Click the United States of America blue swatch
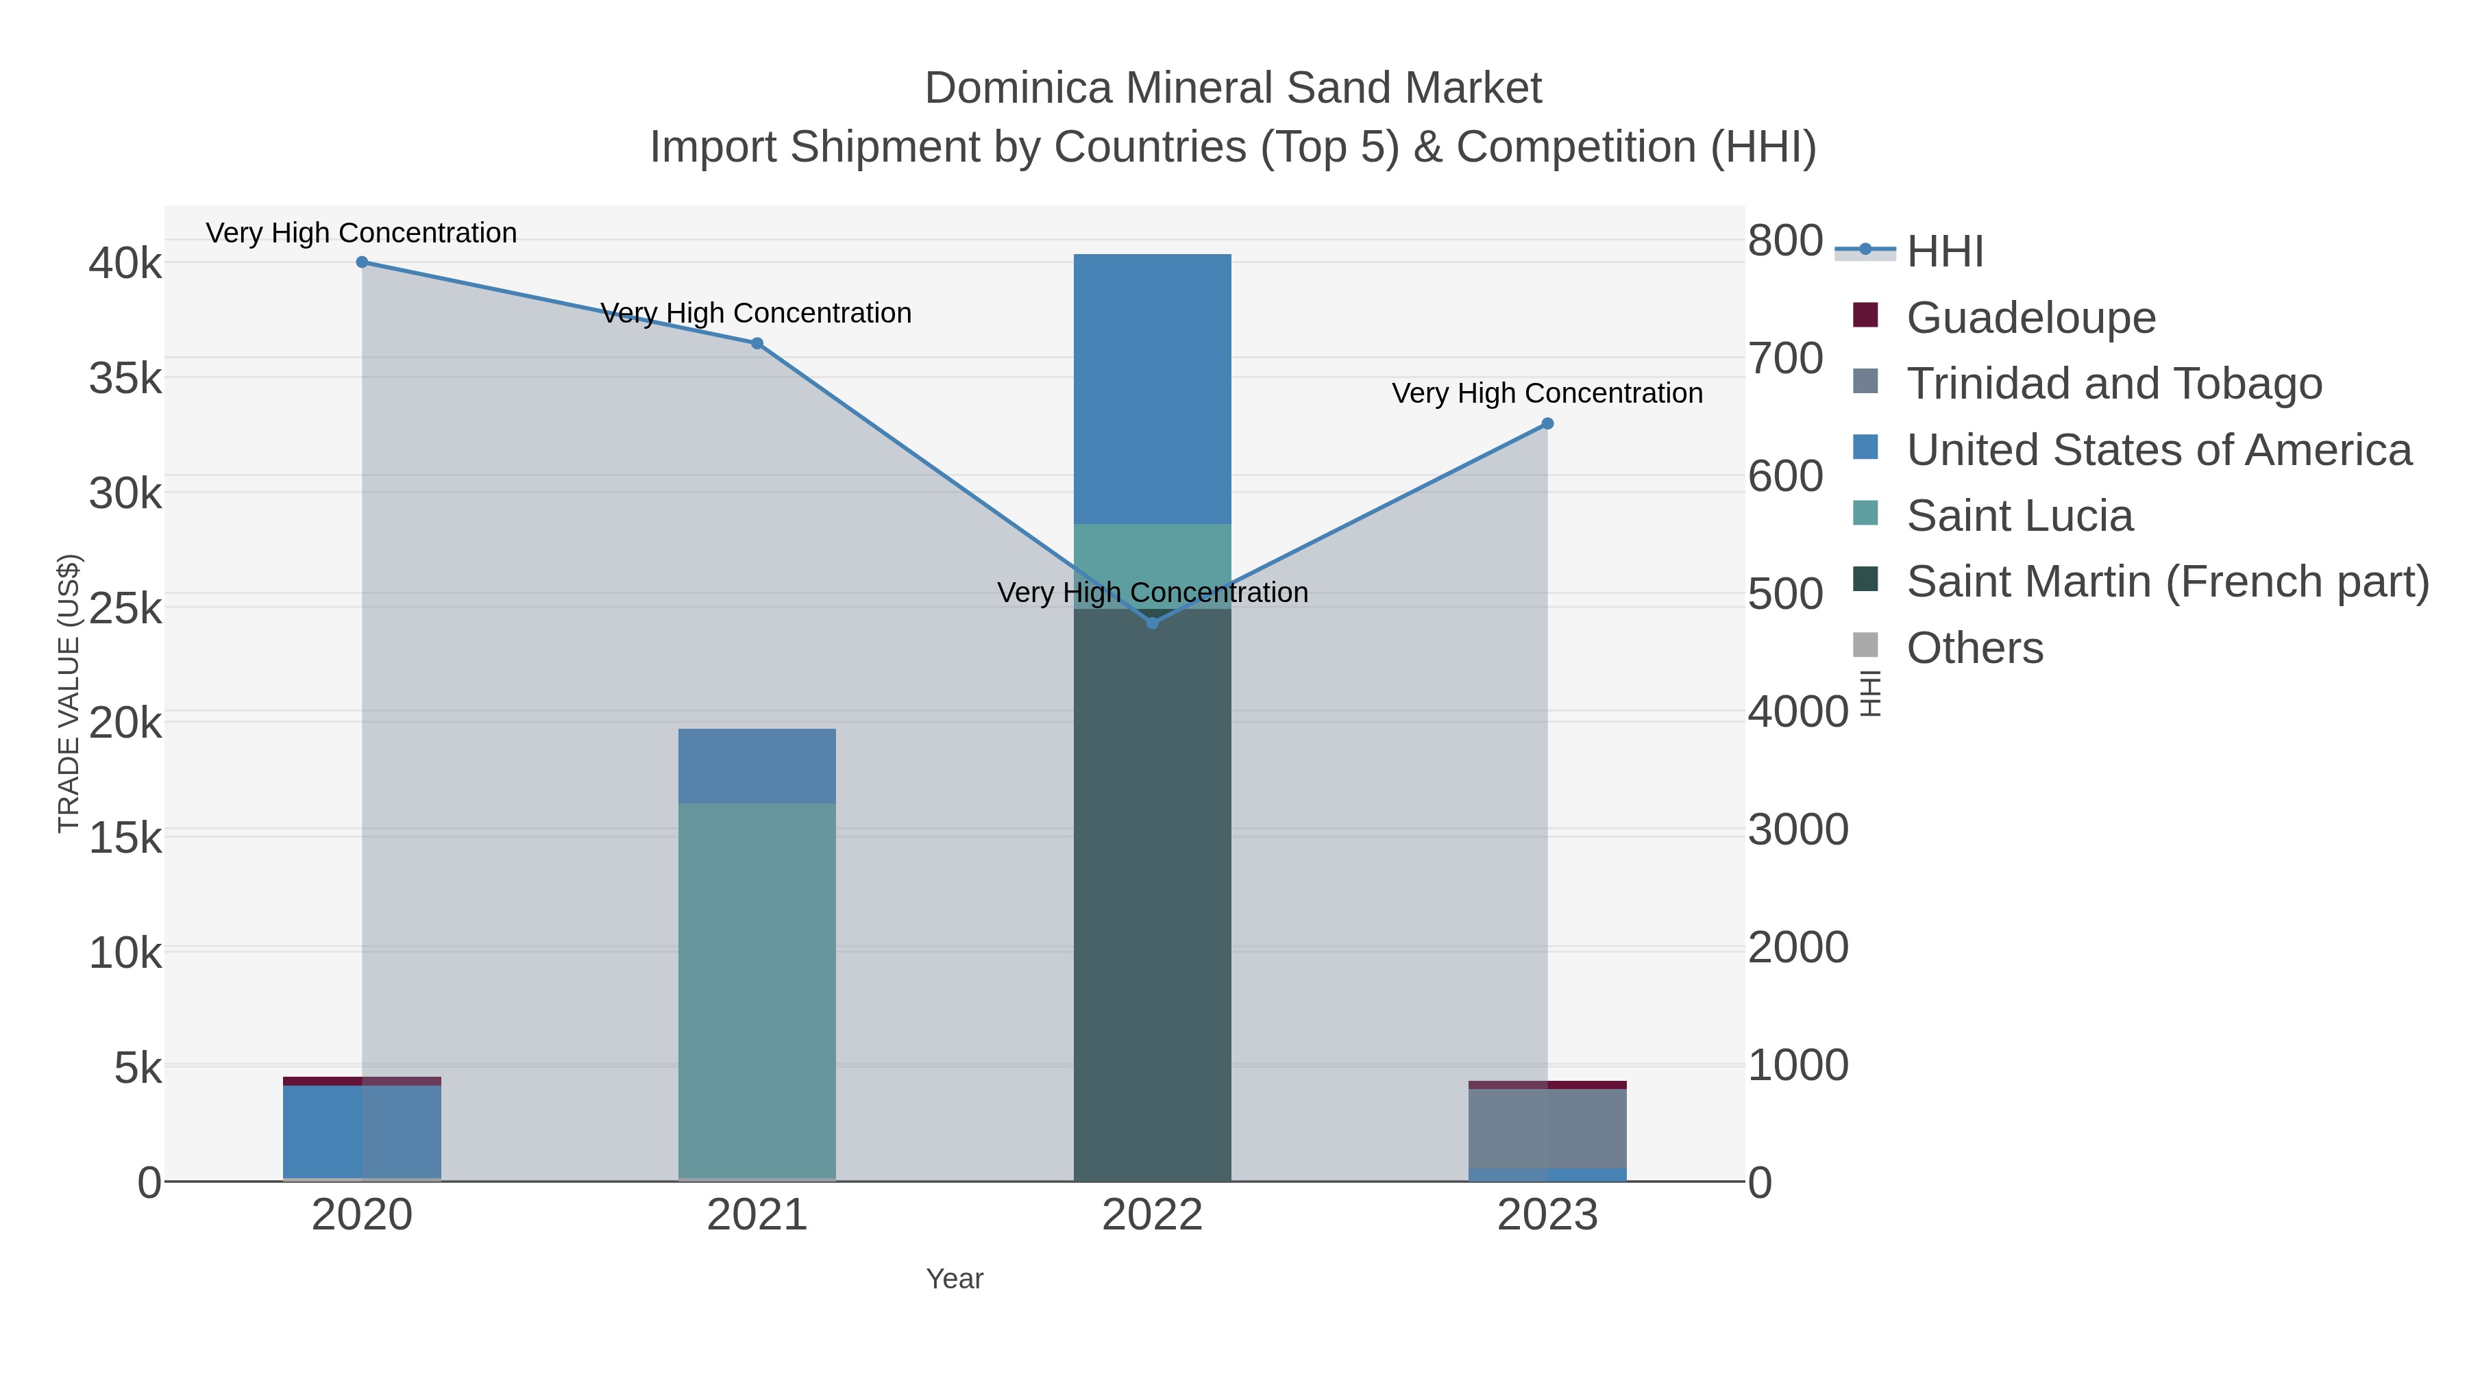The image size is (2467, 1387). click(1865, 447)
